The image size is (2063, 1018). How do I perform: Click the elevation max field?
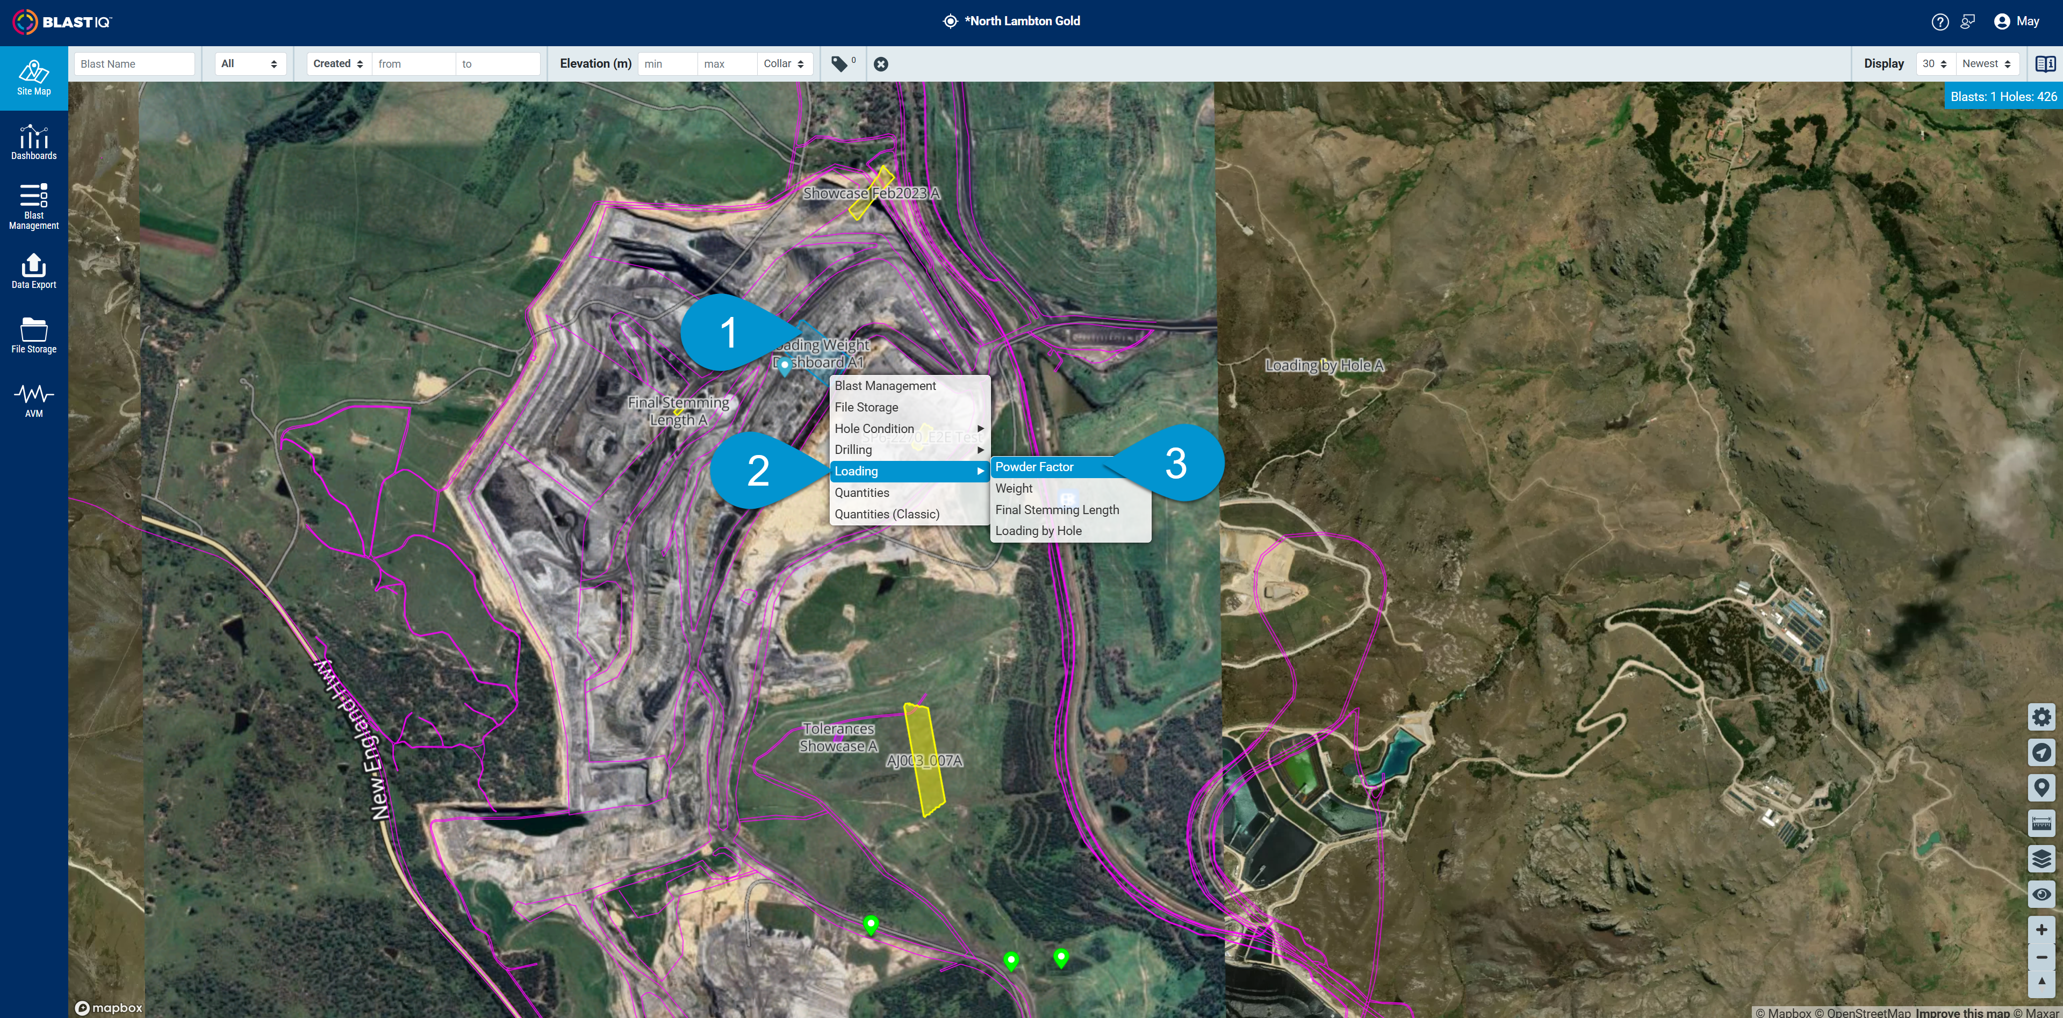pos(727,64)
